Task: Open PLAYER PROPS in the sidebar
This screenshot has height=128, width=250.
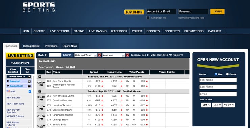Action: click(20, 63)
